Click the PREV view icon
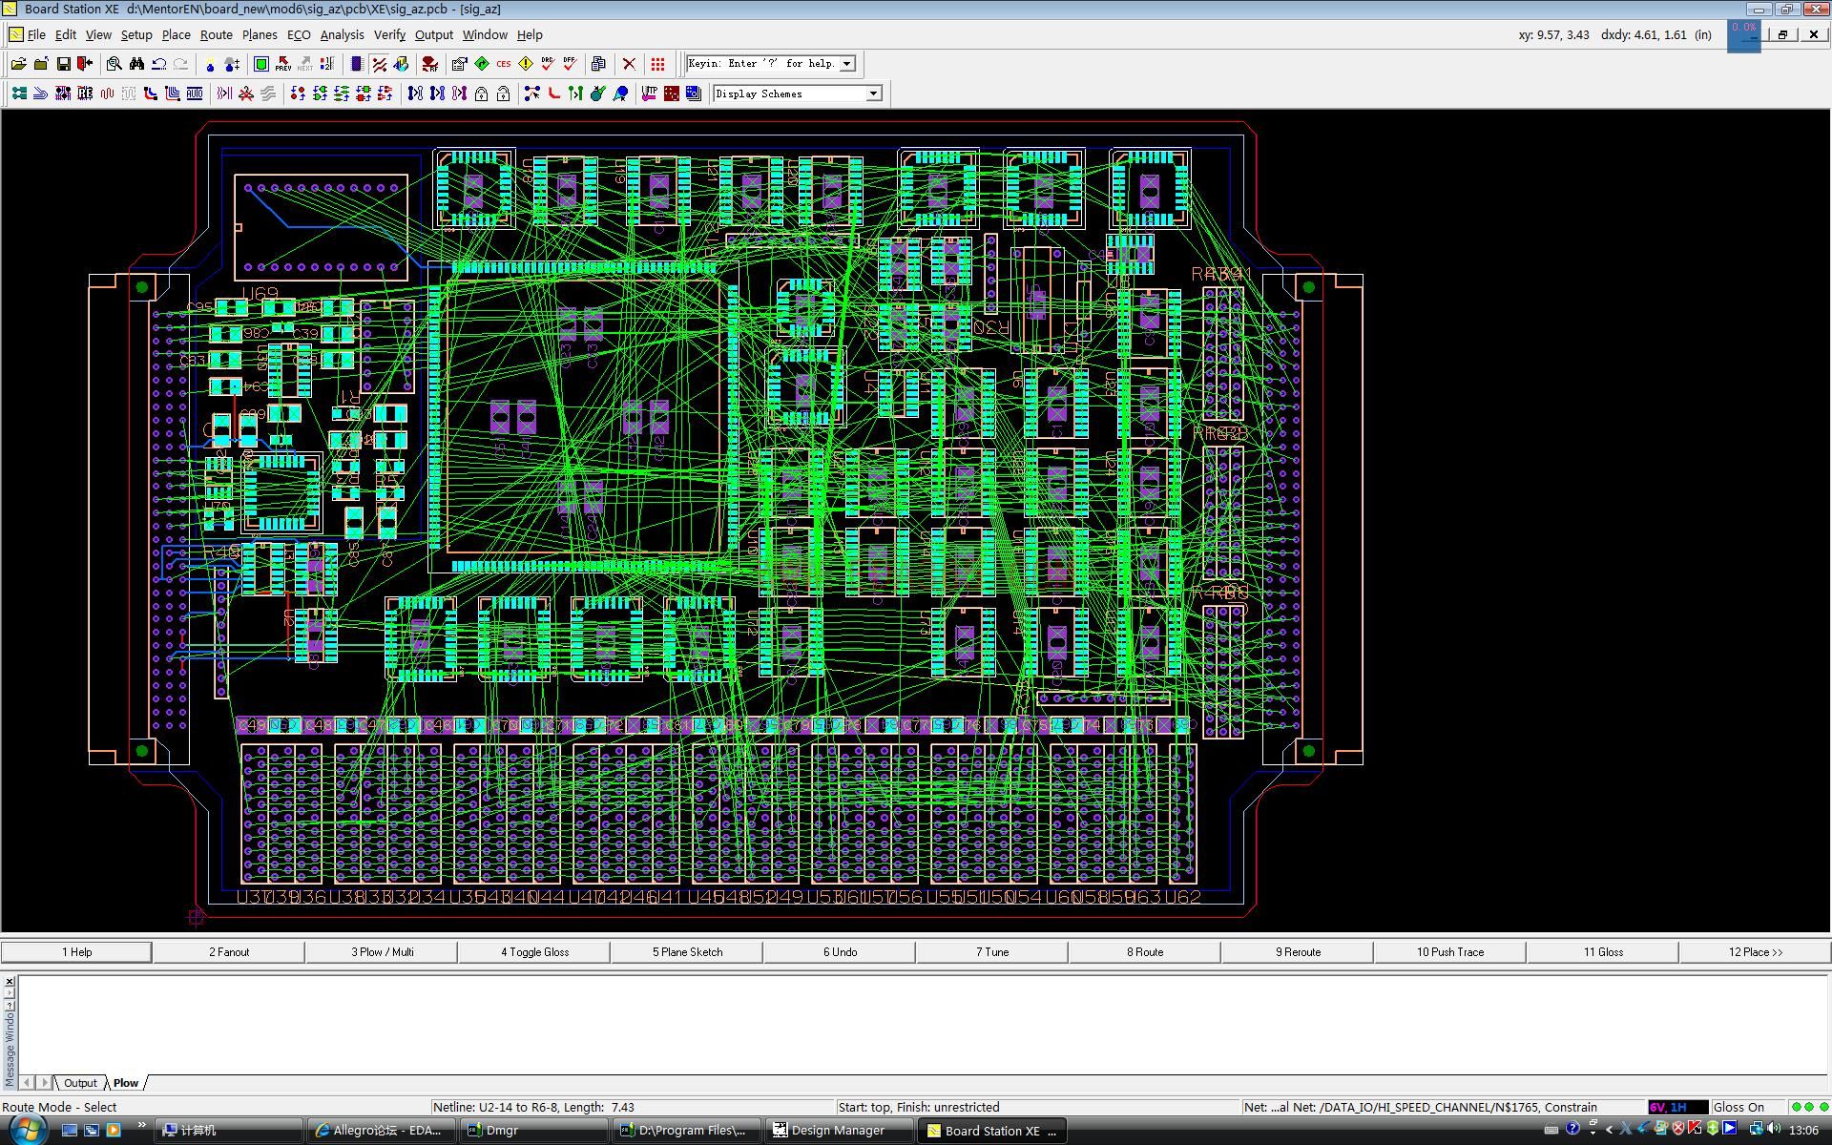Viewport: 1832px width, 1145px height. [282, 64]
